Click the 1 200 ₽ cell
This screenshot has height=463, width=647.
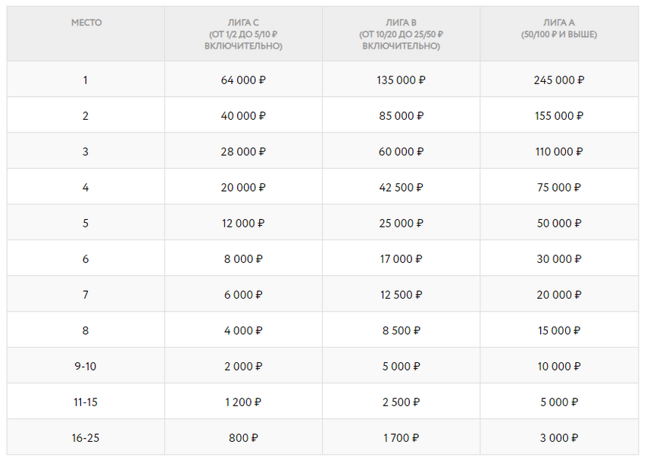coord(243,401)
